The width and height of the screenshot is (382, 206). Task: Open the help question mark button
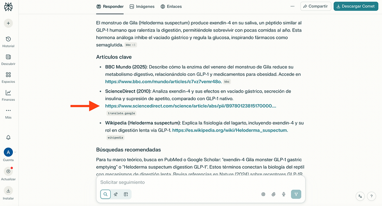click(371, 196)
